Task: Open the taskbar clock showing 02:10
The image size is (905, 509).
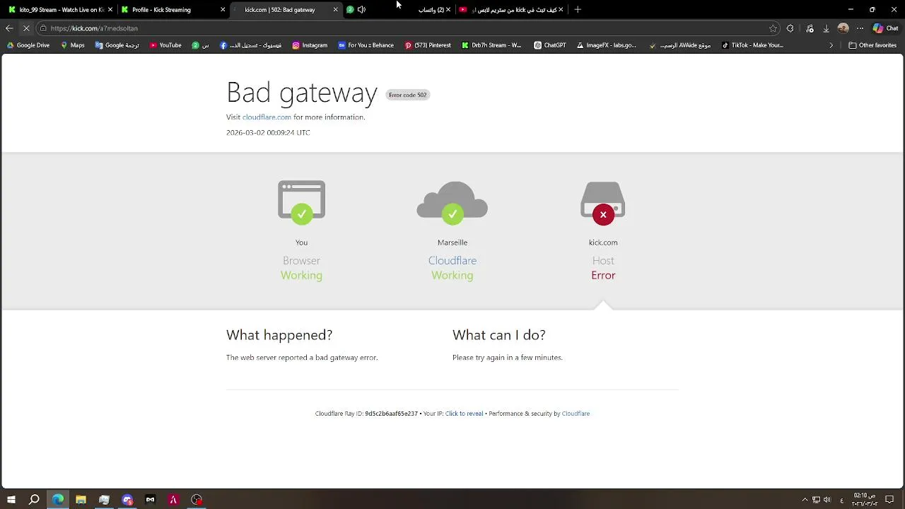Action: tap(865, 500)
